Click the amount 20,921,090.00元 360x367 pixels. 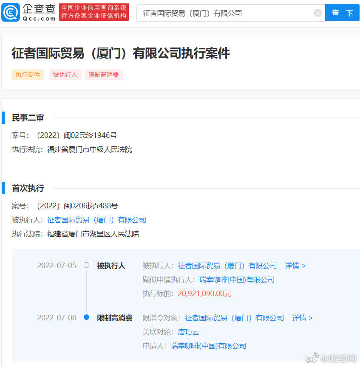[x=204, y=294]
